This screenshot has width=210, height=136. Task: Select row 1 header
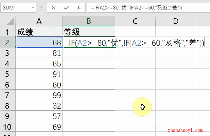pos(8,32)
